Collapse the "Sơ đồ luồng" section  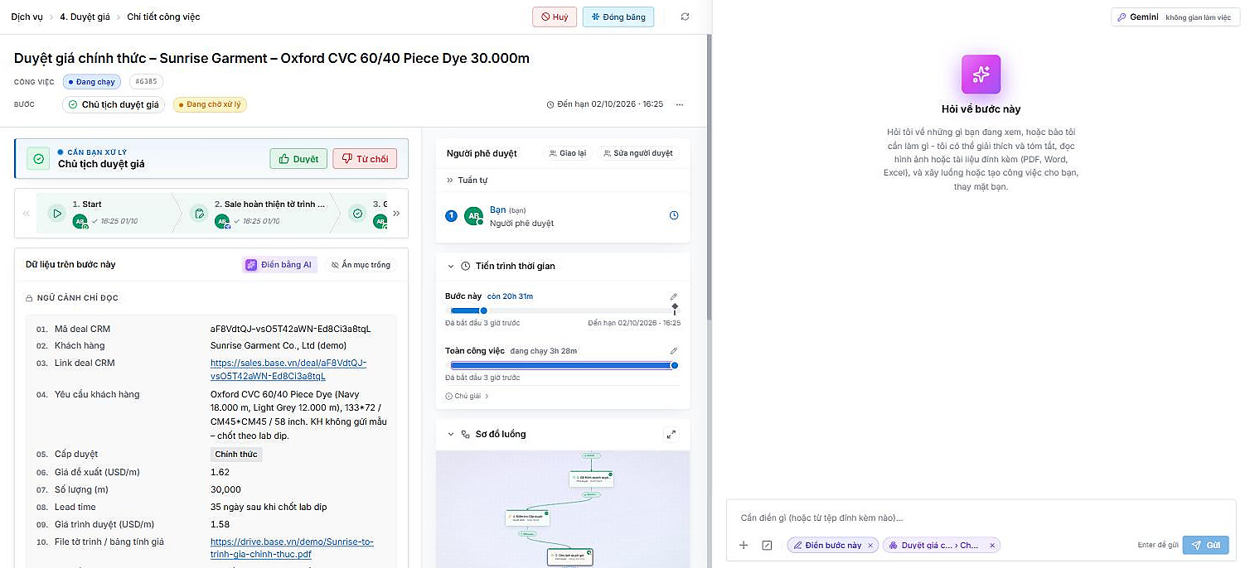(451, 434)
